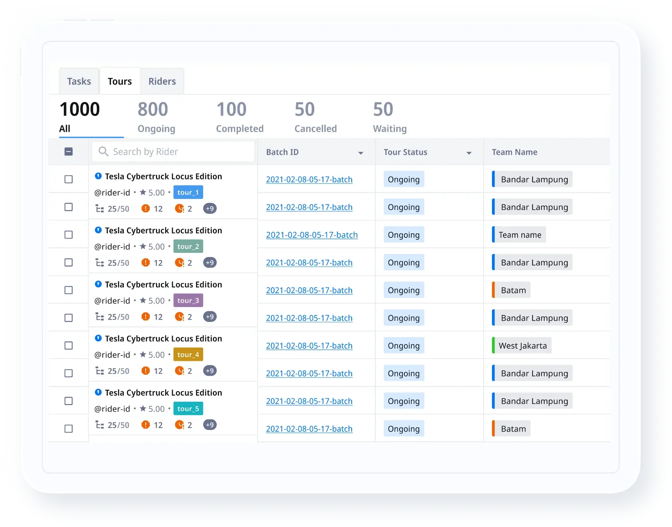672x527 pixels.
Task: Click the blue info icon in the tour_2 card
Action: coord(98,230)
